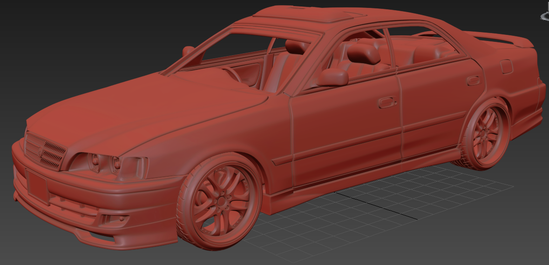This screenshot has width=549, height=265.
Task: Click the front door handle
Action: point(386,102)
